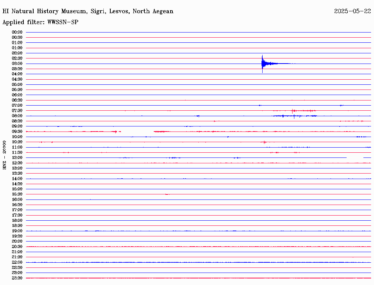
Task: Select the 22:00 time label
Action: [x=17, y=262]
